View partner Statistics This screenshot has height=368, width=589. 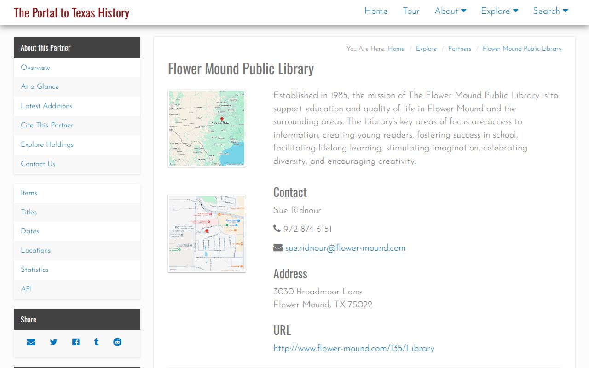click(x=77, y=270)
